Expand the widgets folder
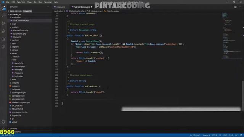 coord(15,83)
